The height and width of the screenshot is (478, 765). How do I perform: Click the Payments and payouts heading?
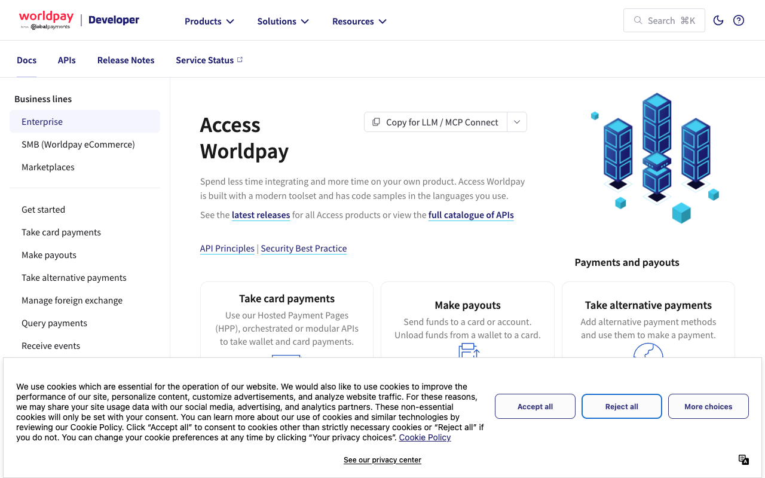pos(627,262)
